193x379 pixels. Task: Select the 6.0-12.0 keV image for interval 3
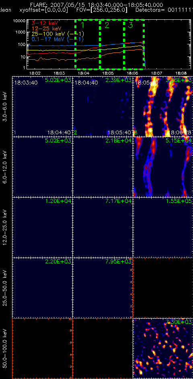[163, 167]
